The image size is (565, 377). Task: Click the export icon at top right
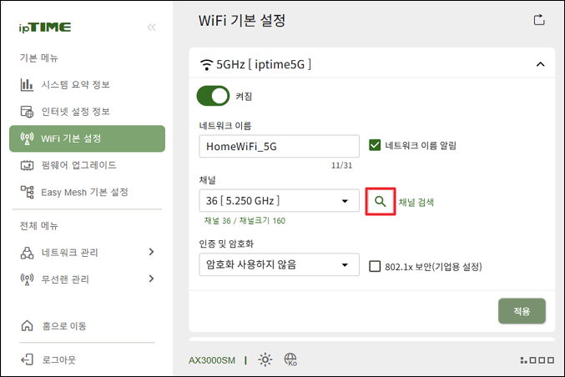tap(538, 20)
